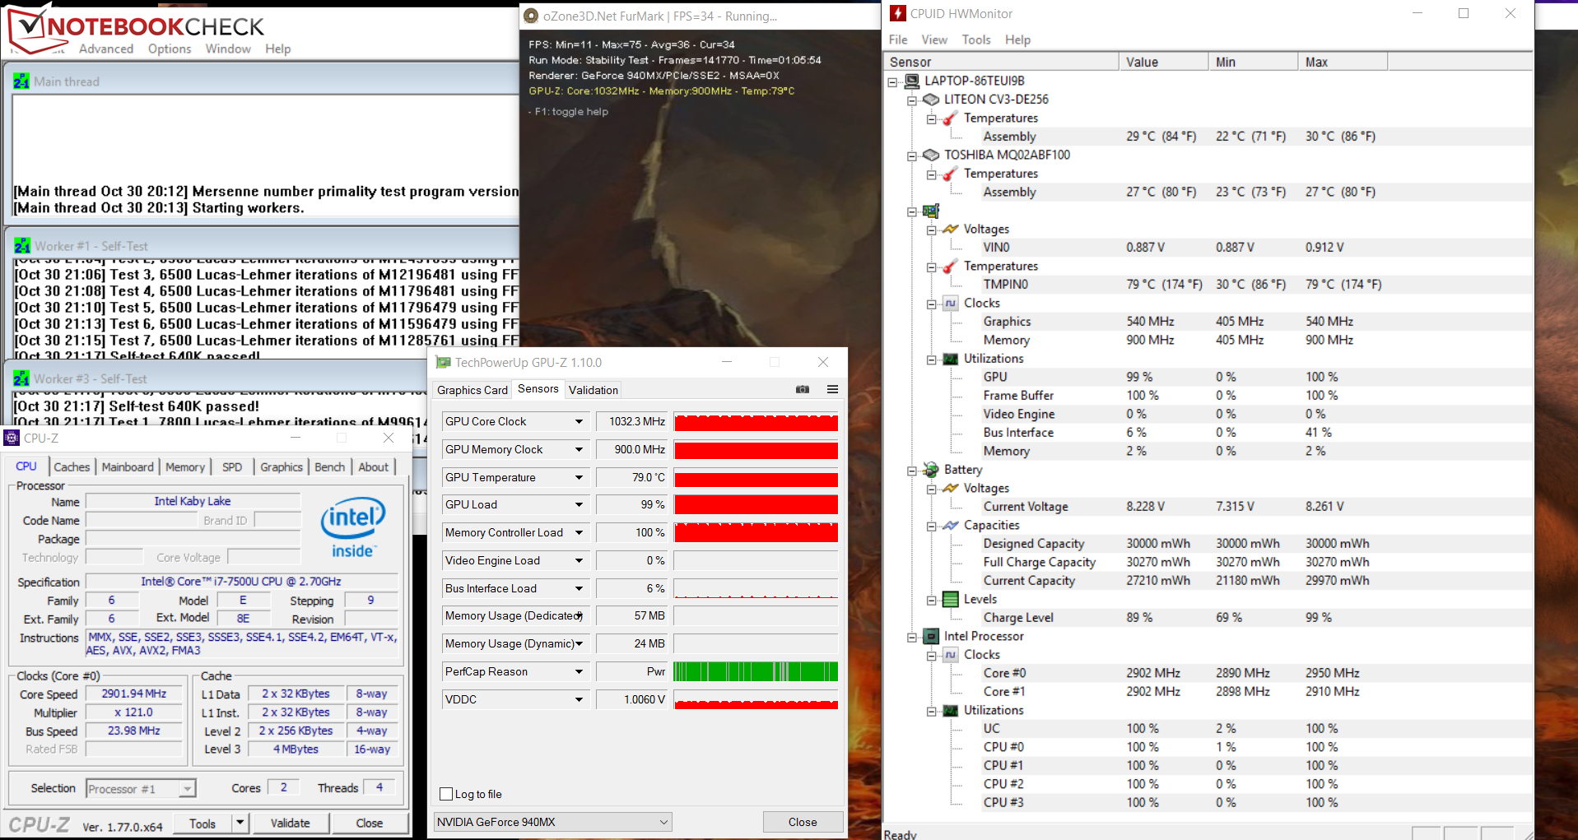Viewport: 1578px width, 840px height.
Task: Click the LITEON Temperatures thermometer icon
Action: (950, 118)
